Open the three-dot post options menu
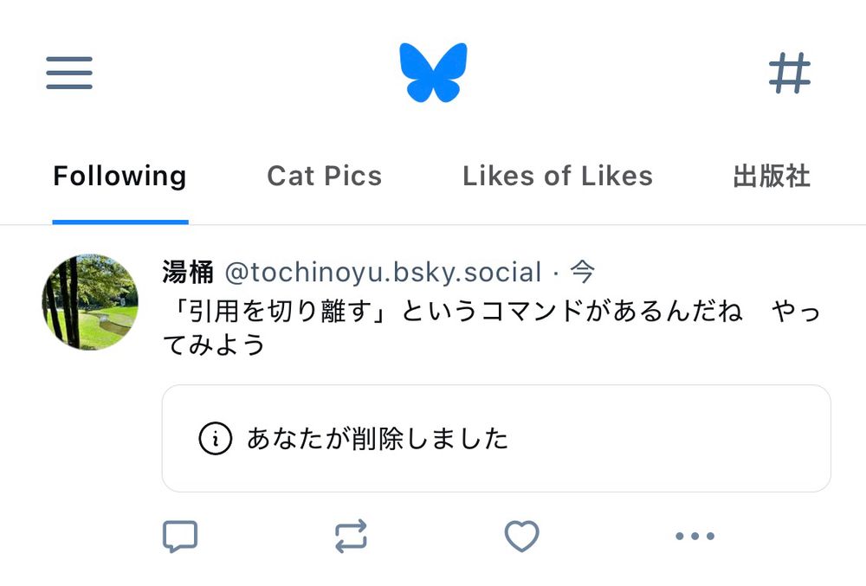The image size is (866, 586). click(695, 537)
